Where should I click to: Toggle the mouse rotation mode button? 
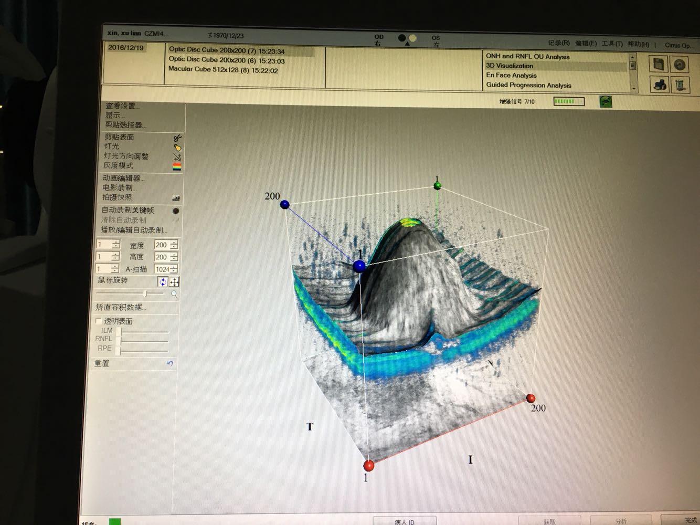pos(163,282)
